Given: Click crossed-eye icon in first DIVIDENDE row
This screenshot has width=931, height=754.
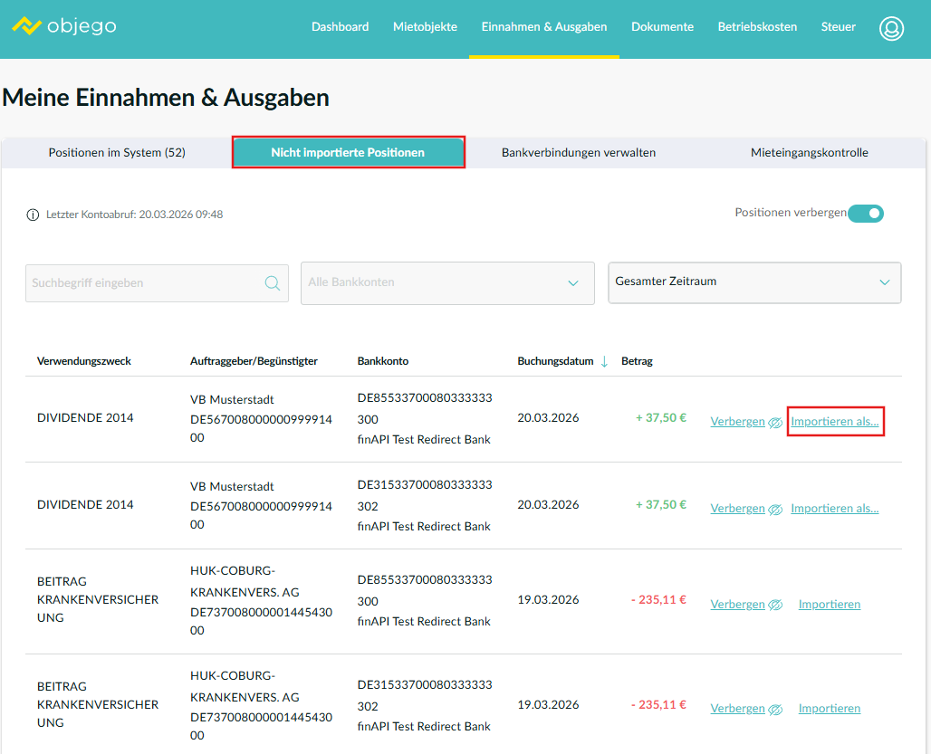Looking at the screenshot, I should point(775,423).
